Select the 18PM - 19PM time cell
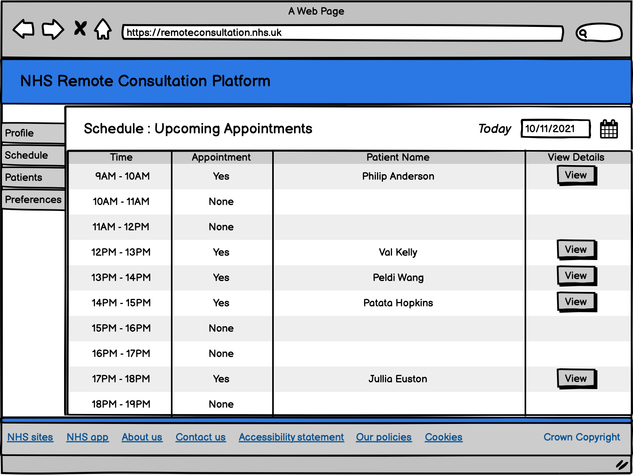The height and width of the screenshot is (475, 633). click(x=121, y=404)
